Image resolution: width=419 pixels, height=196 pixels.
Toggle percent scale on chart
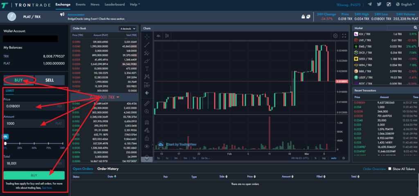tap(315, 158)
